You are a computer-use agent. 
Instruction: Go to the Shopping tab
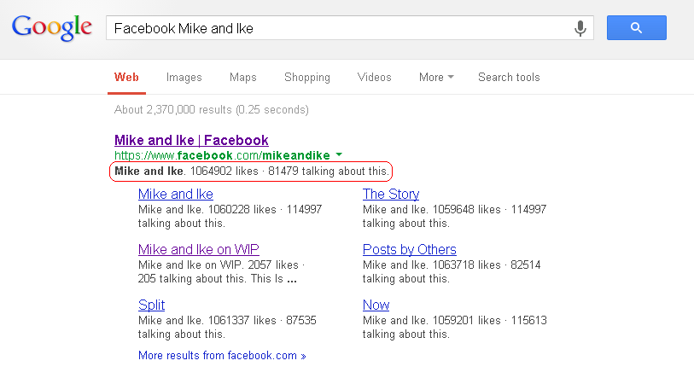(307, 78)
